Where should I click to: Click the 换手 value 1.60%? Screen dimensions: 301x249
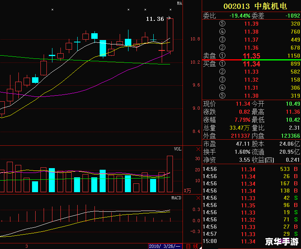243,152
